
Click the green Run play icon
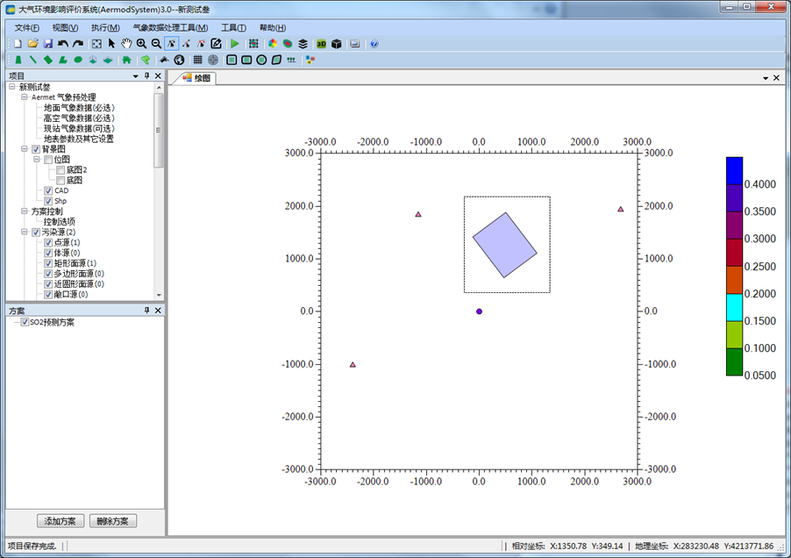tap(234, 44)
